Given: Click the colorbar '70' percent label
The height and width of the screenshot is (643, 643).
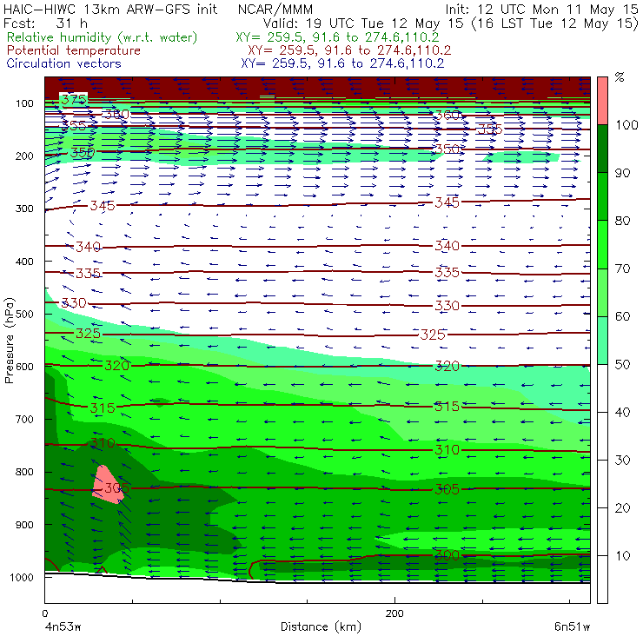Looking at the screenshot, I should (622, 268).
